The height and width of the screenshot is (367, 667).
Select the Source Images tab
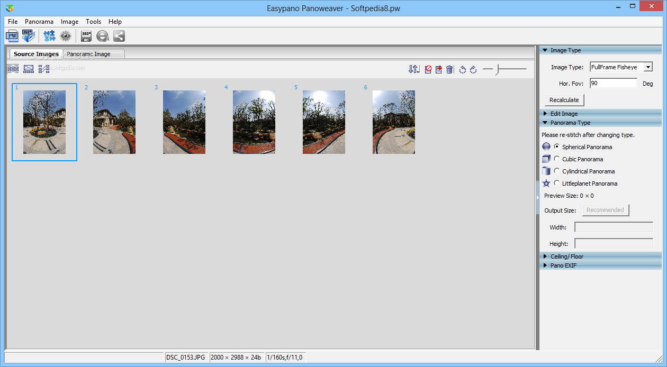point(36,54)
